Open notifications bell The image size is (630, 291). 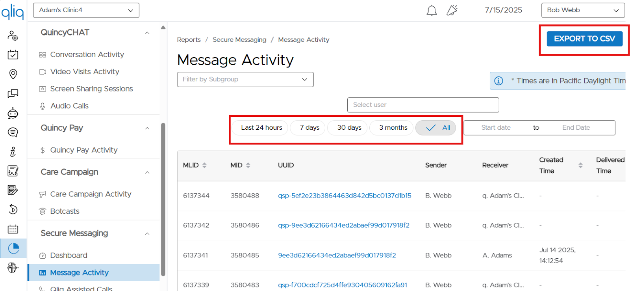(x=432, y=10)
